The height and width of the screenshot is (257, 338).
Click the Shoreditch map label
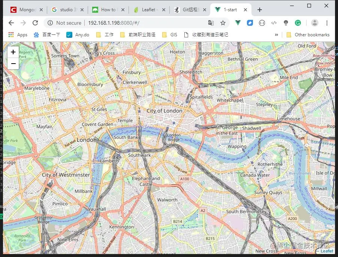(x=191, y=72)
